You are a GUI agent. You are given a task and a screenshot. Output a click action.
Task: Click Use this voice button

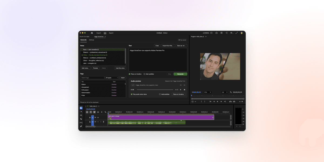(120, 68)
